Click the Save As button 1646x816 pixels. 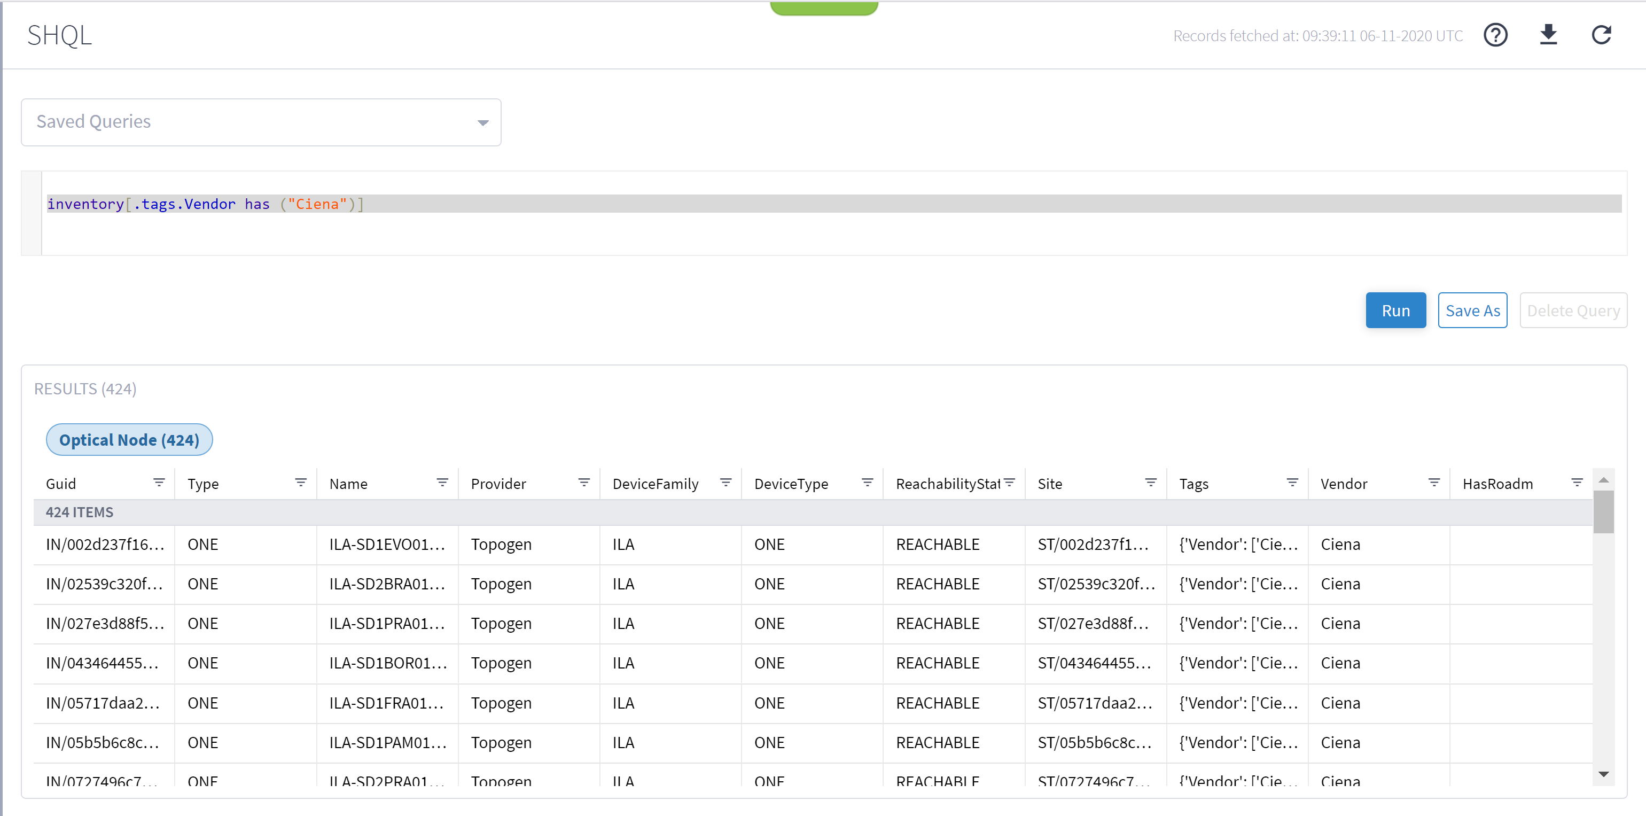click(1472, 310)
